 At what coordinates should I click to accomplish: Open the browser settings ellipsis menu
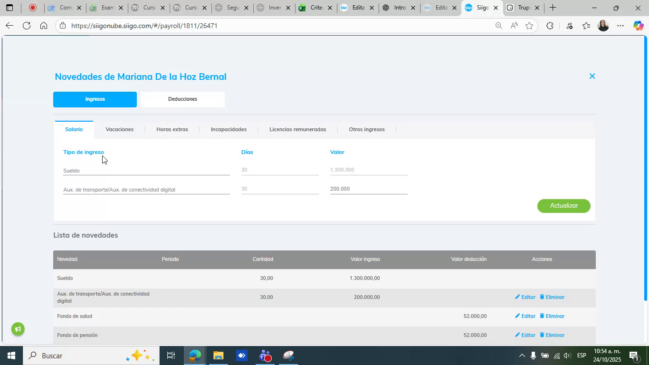(620, 26)
